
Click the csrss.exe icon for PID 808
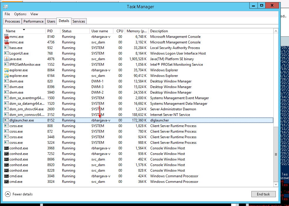point(6,126)
